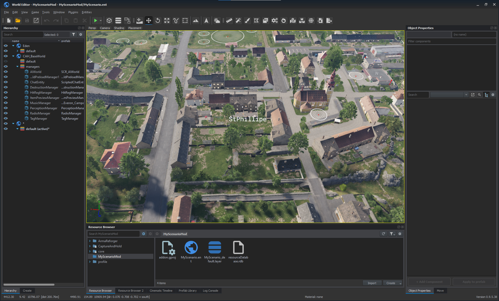Screen dimensions: 499x301
Task: Switch to the Prefab Library tab
Action: click(x=187, y=291)
